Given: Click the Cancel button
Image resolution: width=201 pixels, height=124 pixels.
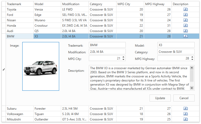Looking at the screenshot, I should pos(184,98).
